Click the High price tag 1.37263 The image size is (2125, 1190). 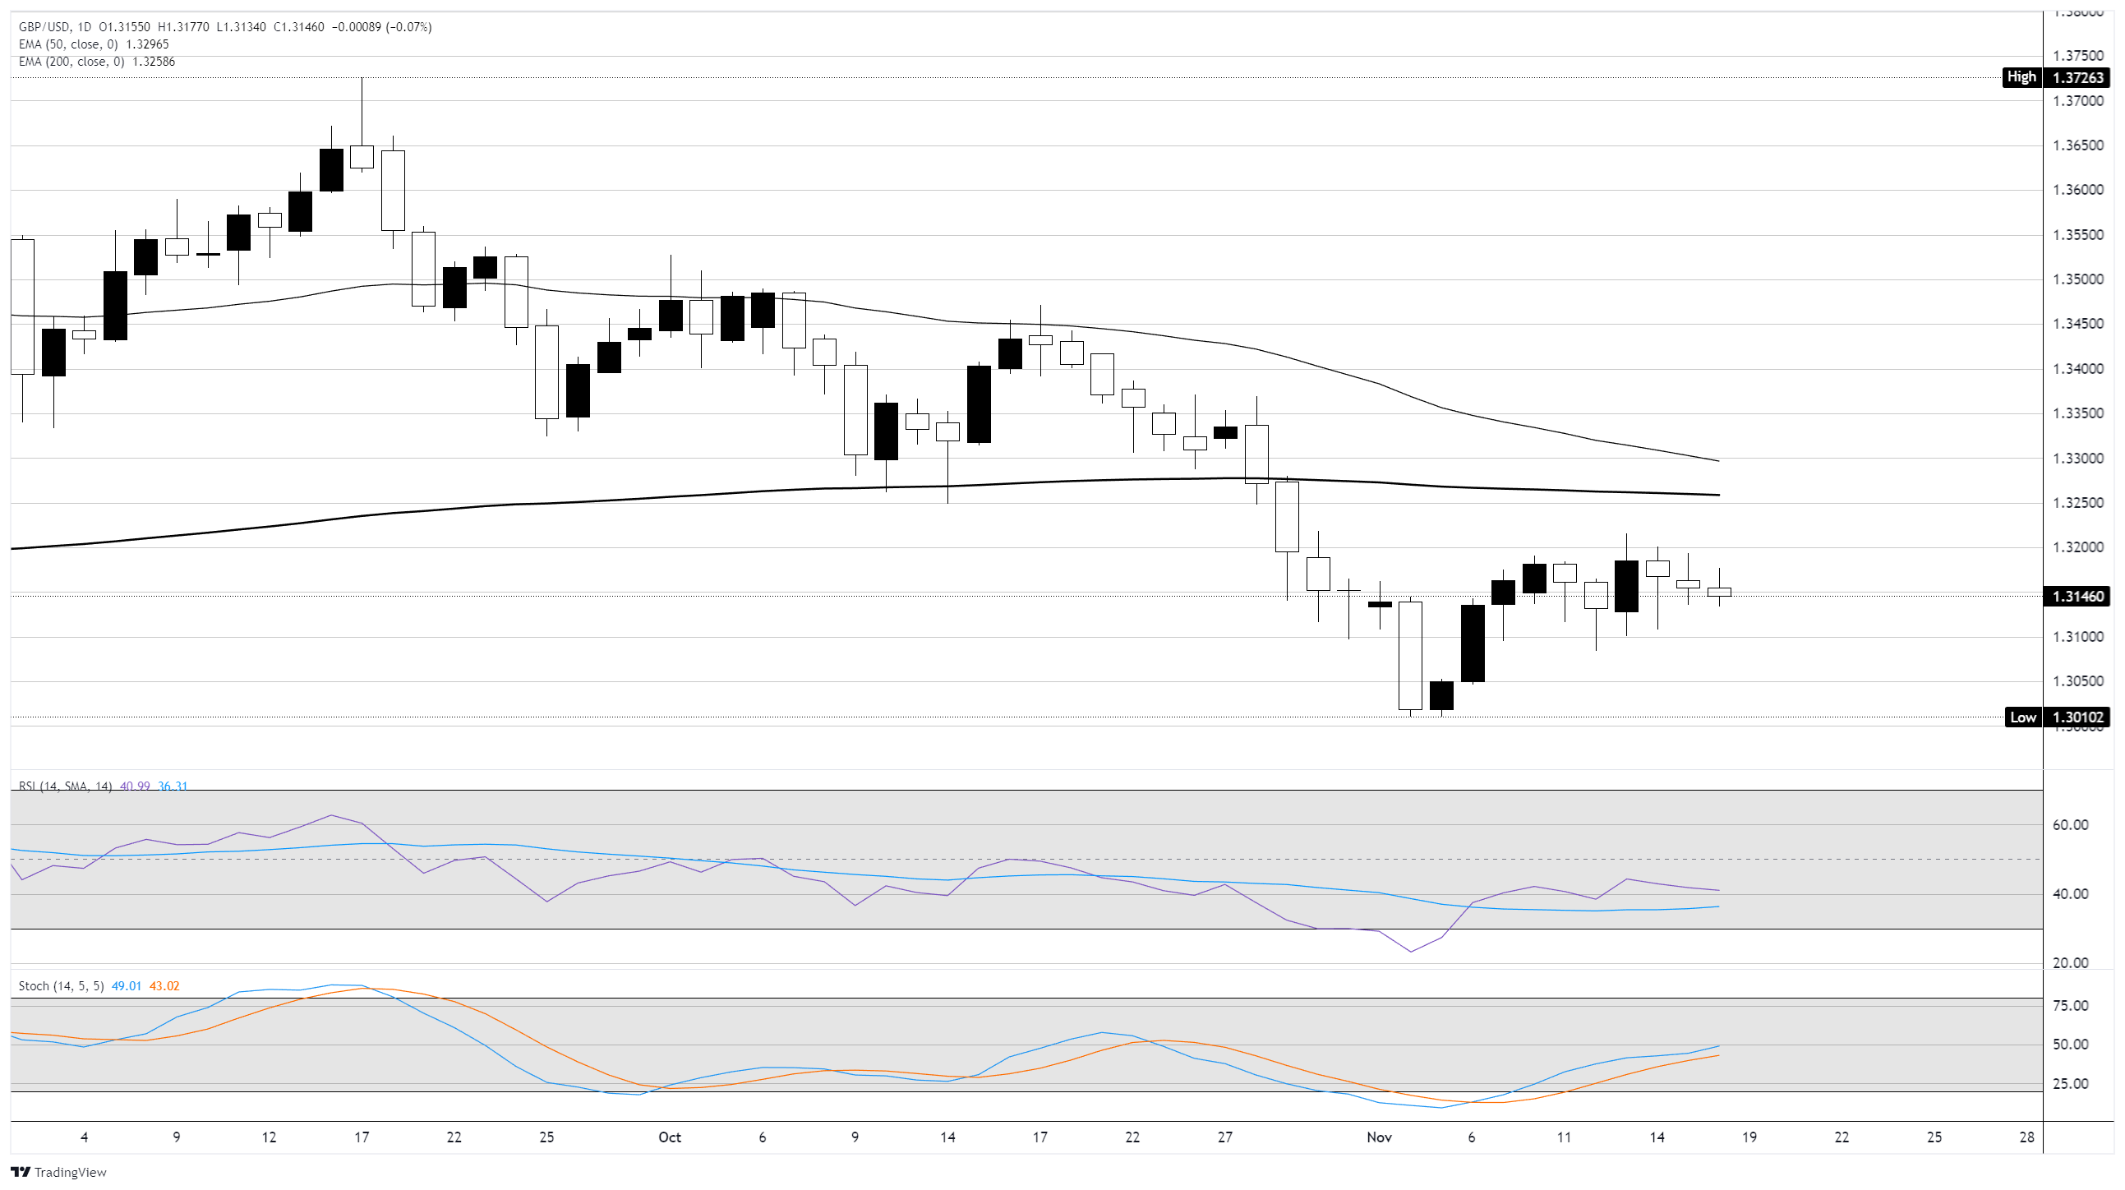pos(2078,77)
